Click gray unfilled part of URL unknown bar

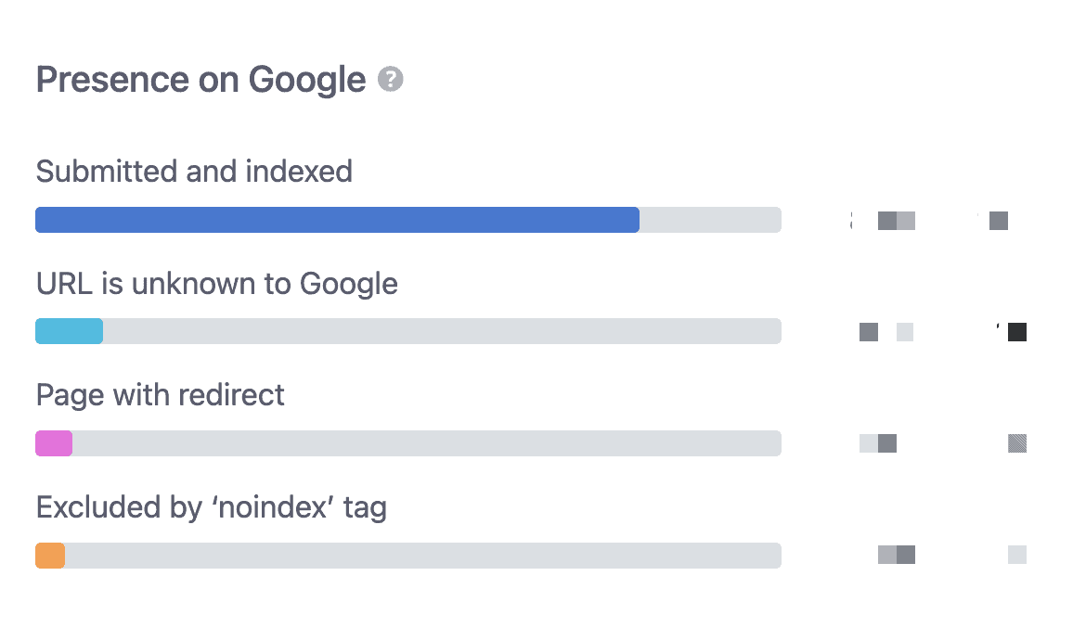pyautogui.click(x=441, y=331)
